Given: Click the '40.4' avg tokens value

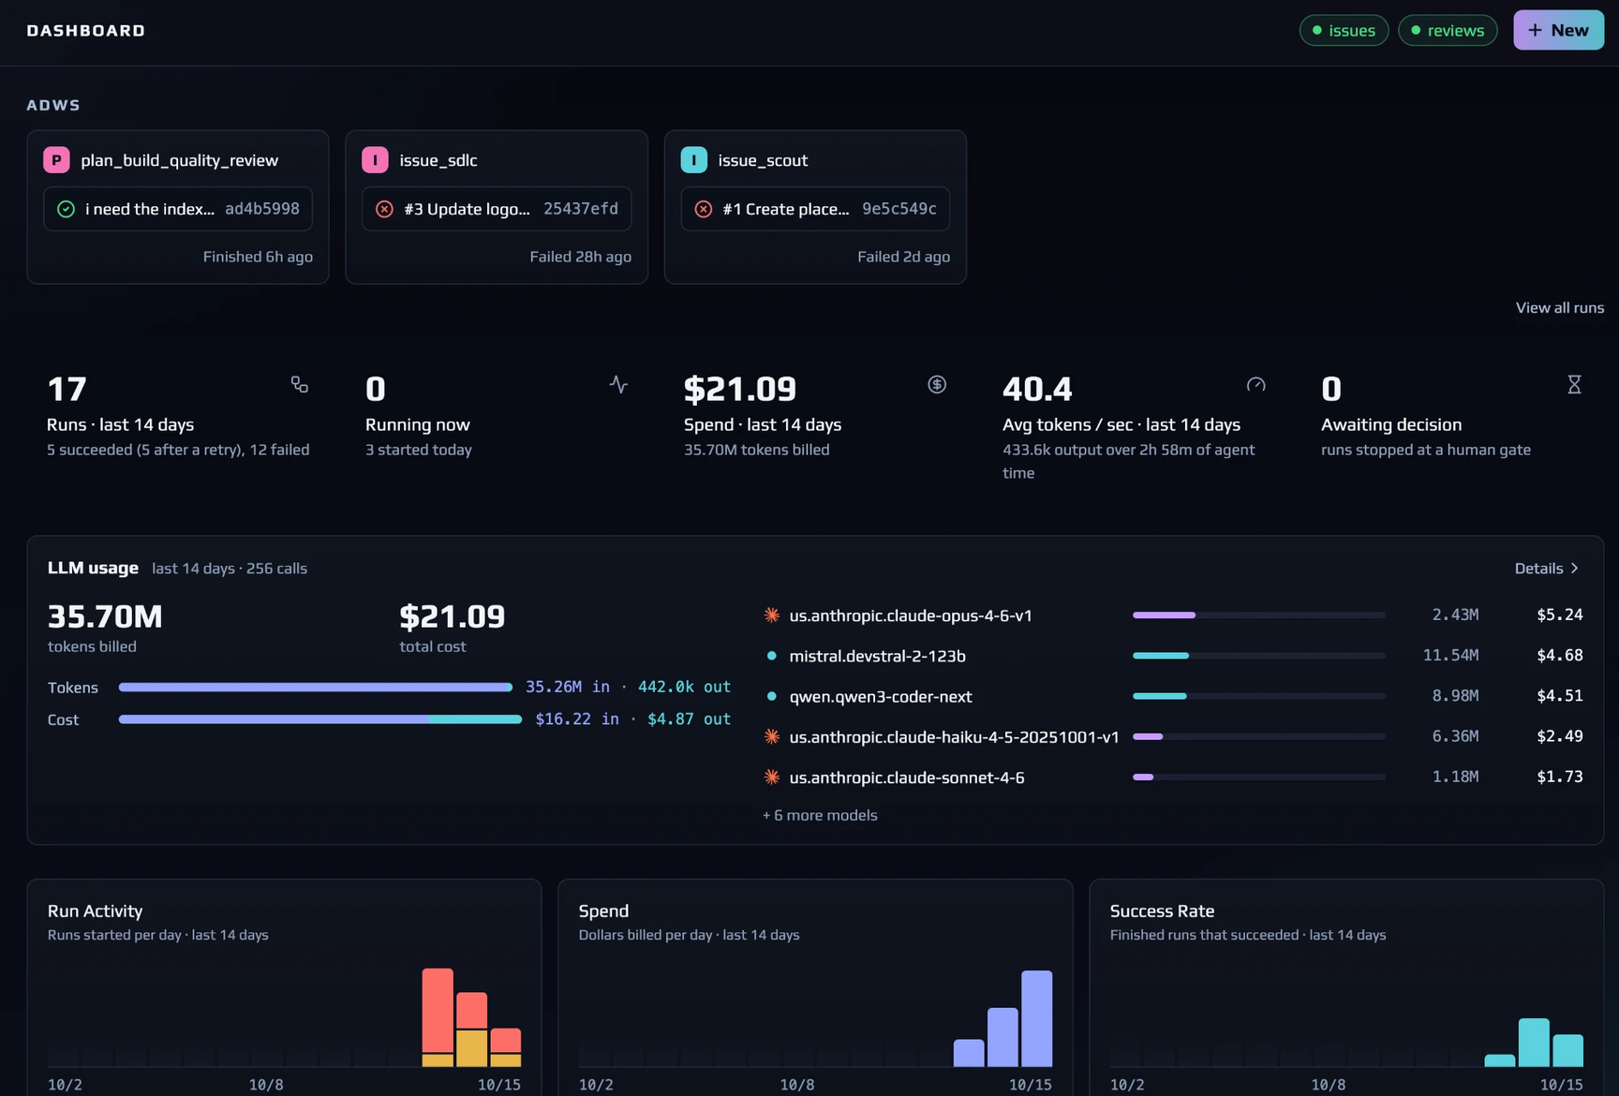Looking at the screenshot, I should (1037, 389).
